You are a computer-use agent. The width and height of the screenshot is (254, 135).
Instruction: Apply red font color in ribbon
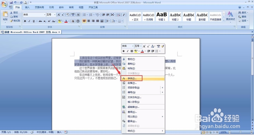[x=66, y=21]
